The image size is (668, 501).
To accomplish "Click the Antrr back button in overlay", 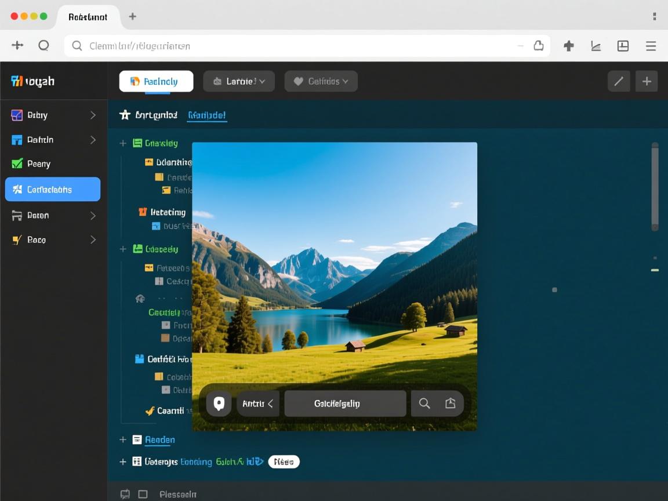I will point(258,404).
